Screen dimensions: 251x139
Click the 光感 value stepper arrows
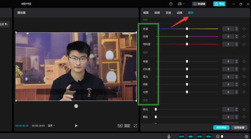237,92
